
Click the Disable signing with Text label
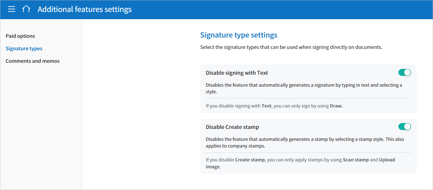pos(237,73)
